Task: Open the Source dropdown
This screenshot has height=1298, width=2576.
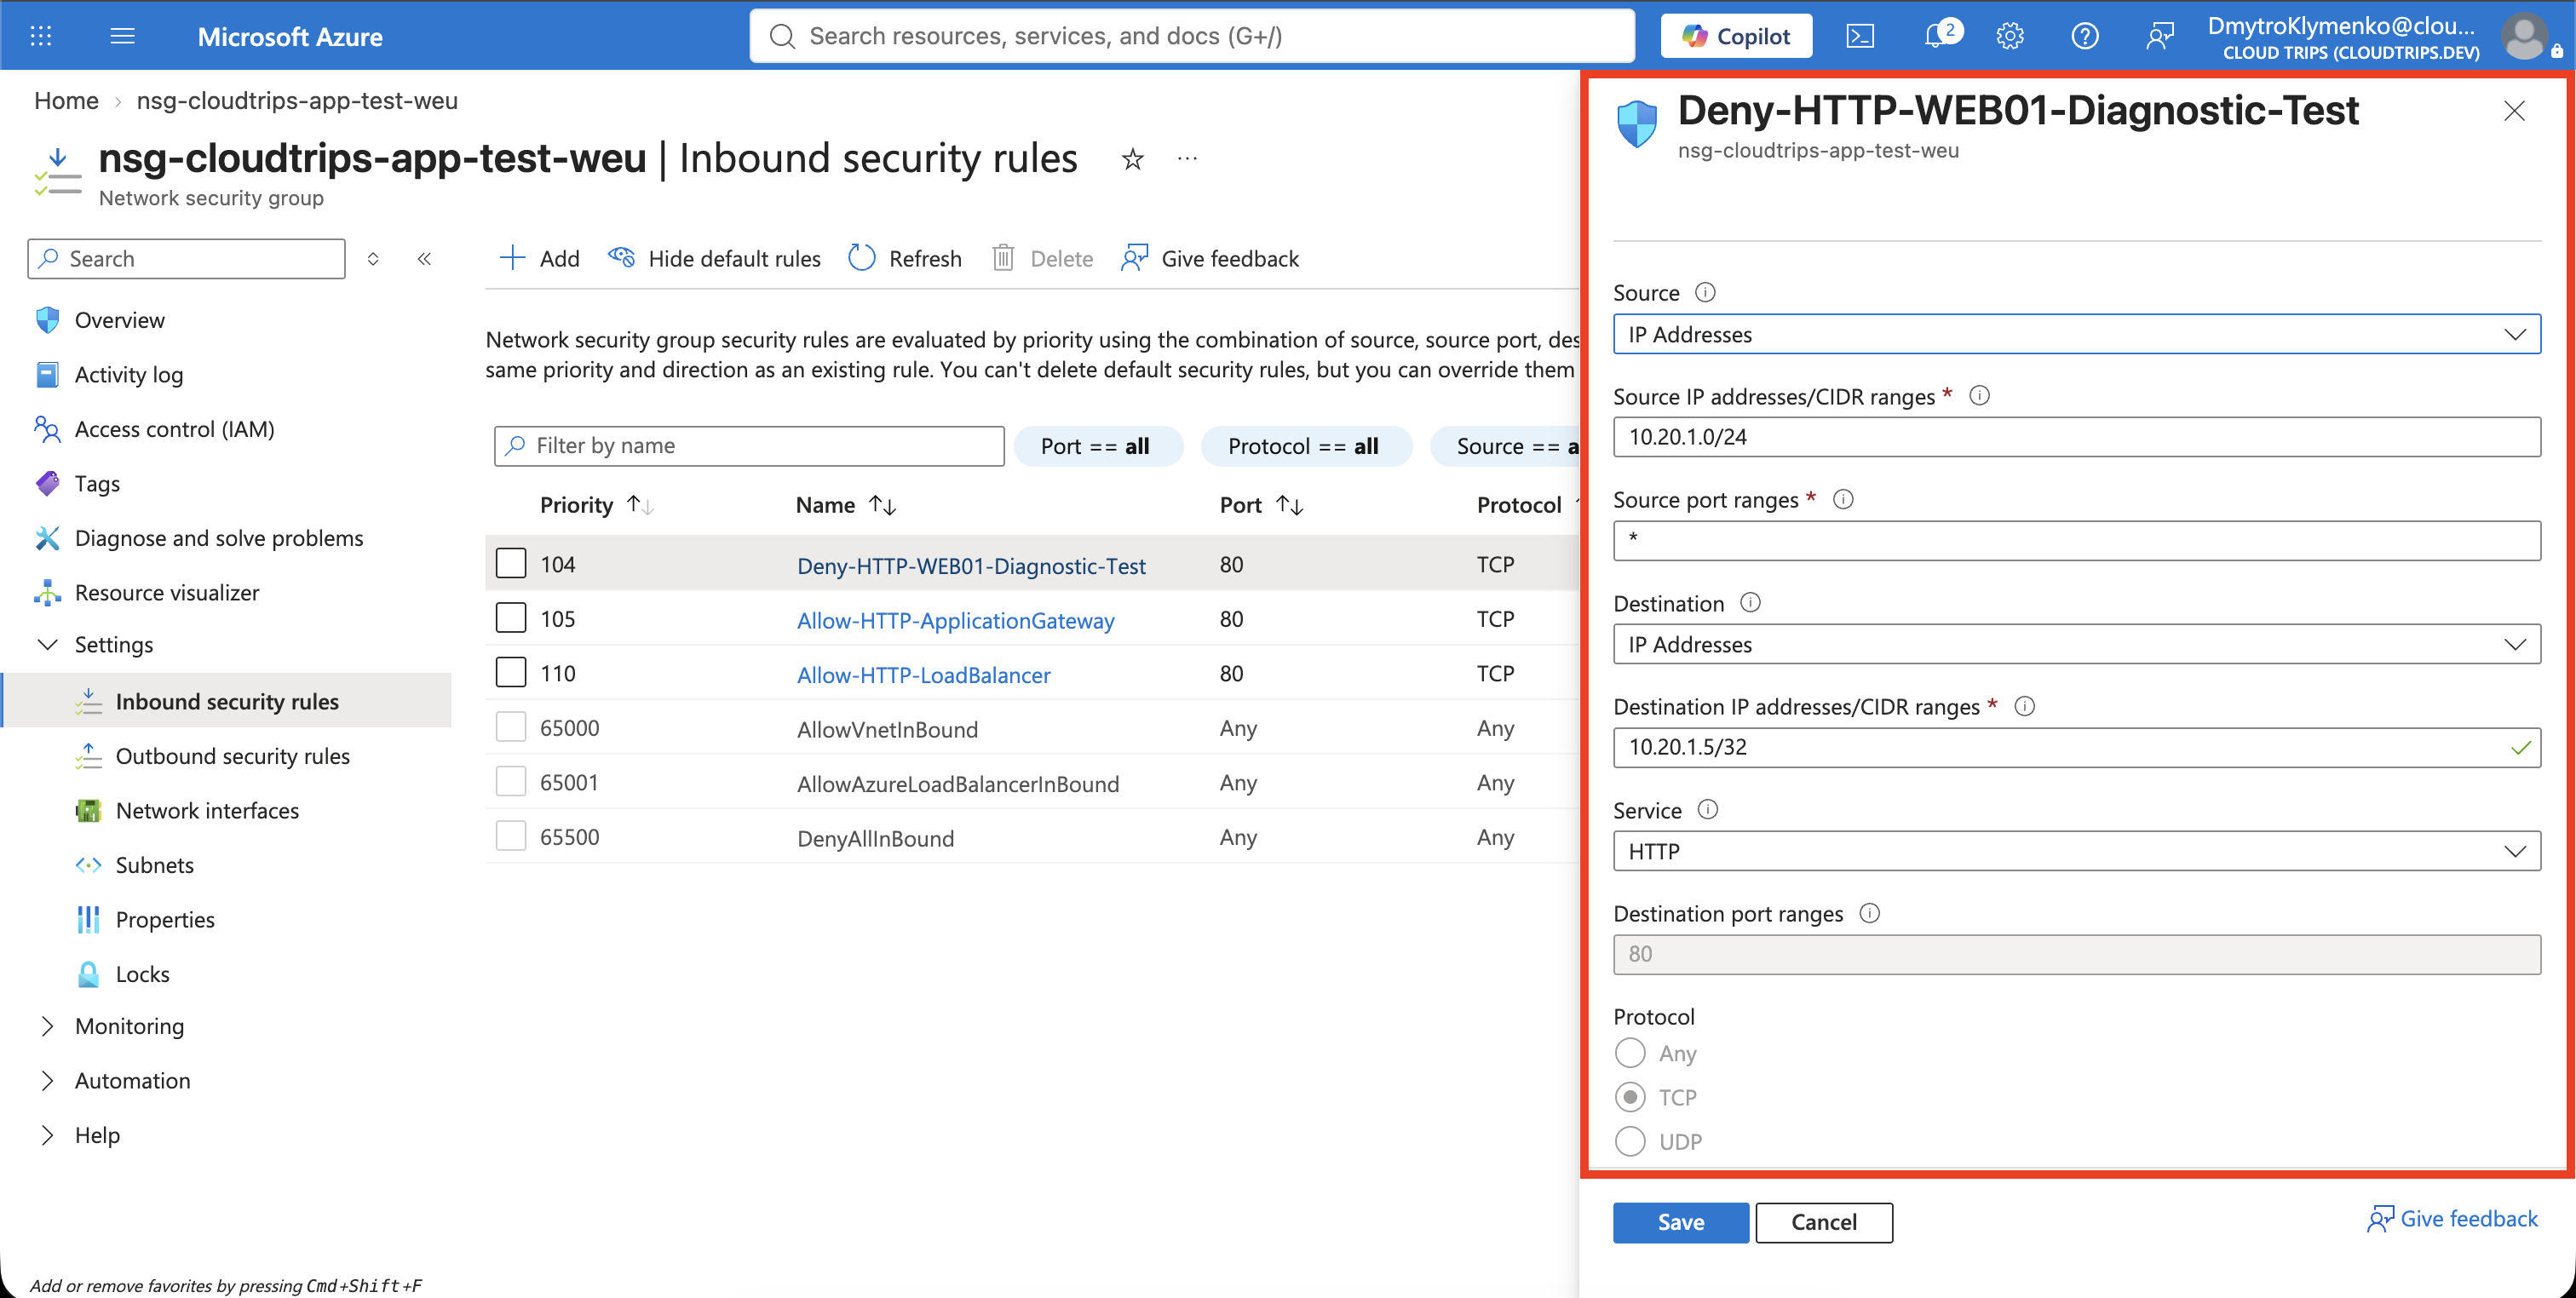Action: click(x=2076, y=334)
